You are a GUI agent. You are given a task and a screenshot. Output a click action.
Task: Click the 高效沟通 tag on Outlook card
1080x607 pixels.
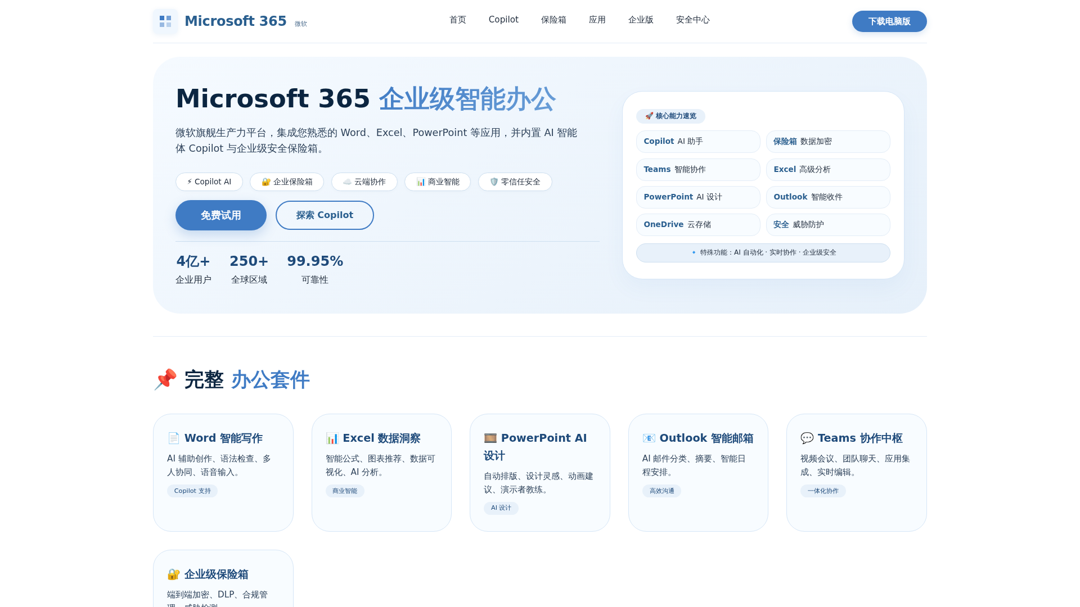pos(661,491)
